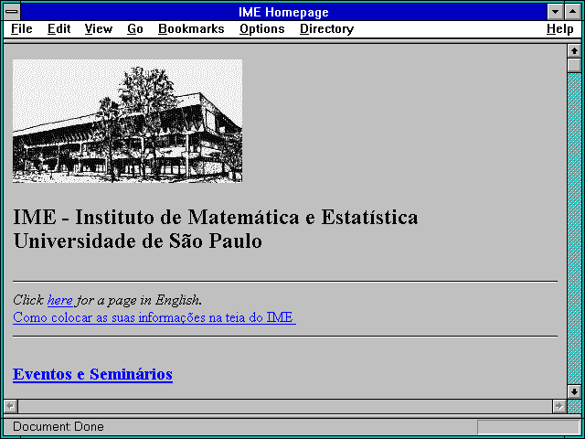The image size is (585, 439).
Task: Open the Options menu
Action: pyautogui.click(x=262, y=29)
